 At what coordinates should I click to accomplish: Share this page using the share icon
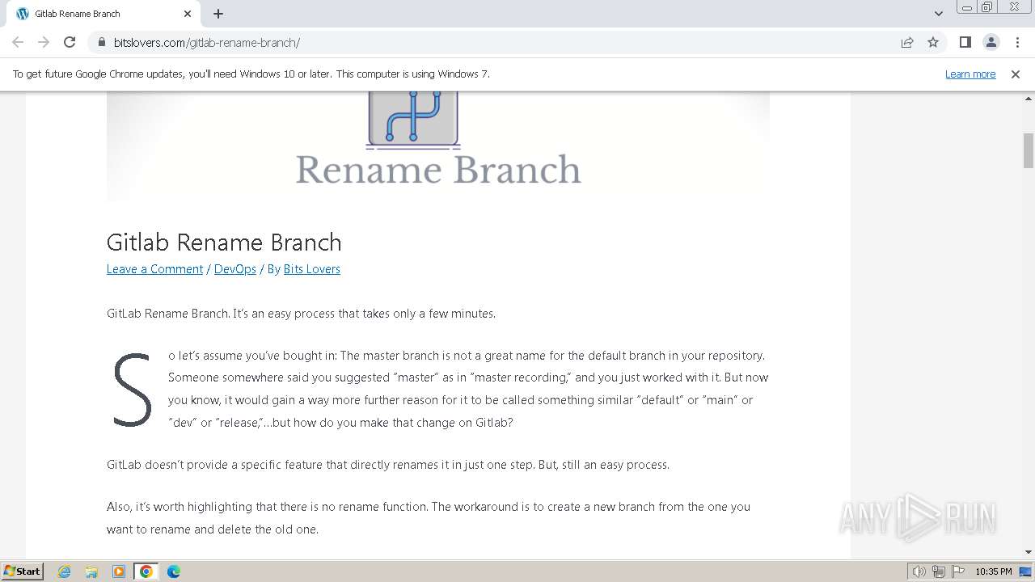click(x=907, y=42)
